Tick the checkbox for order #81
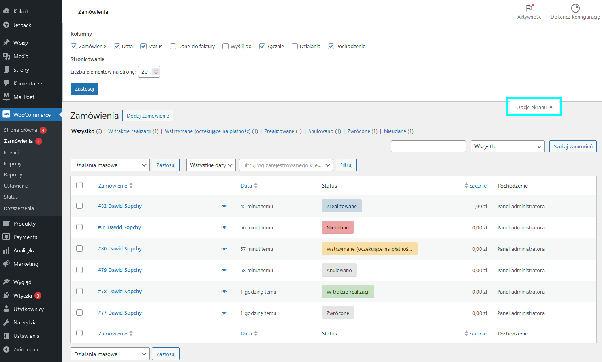Viewport: 602px width, 362px height. [x=79, y=227]
